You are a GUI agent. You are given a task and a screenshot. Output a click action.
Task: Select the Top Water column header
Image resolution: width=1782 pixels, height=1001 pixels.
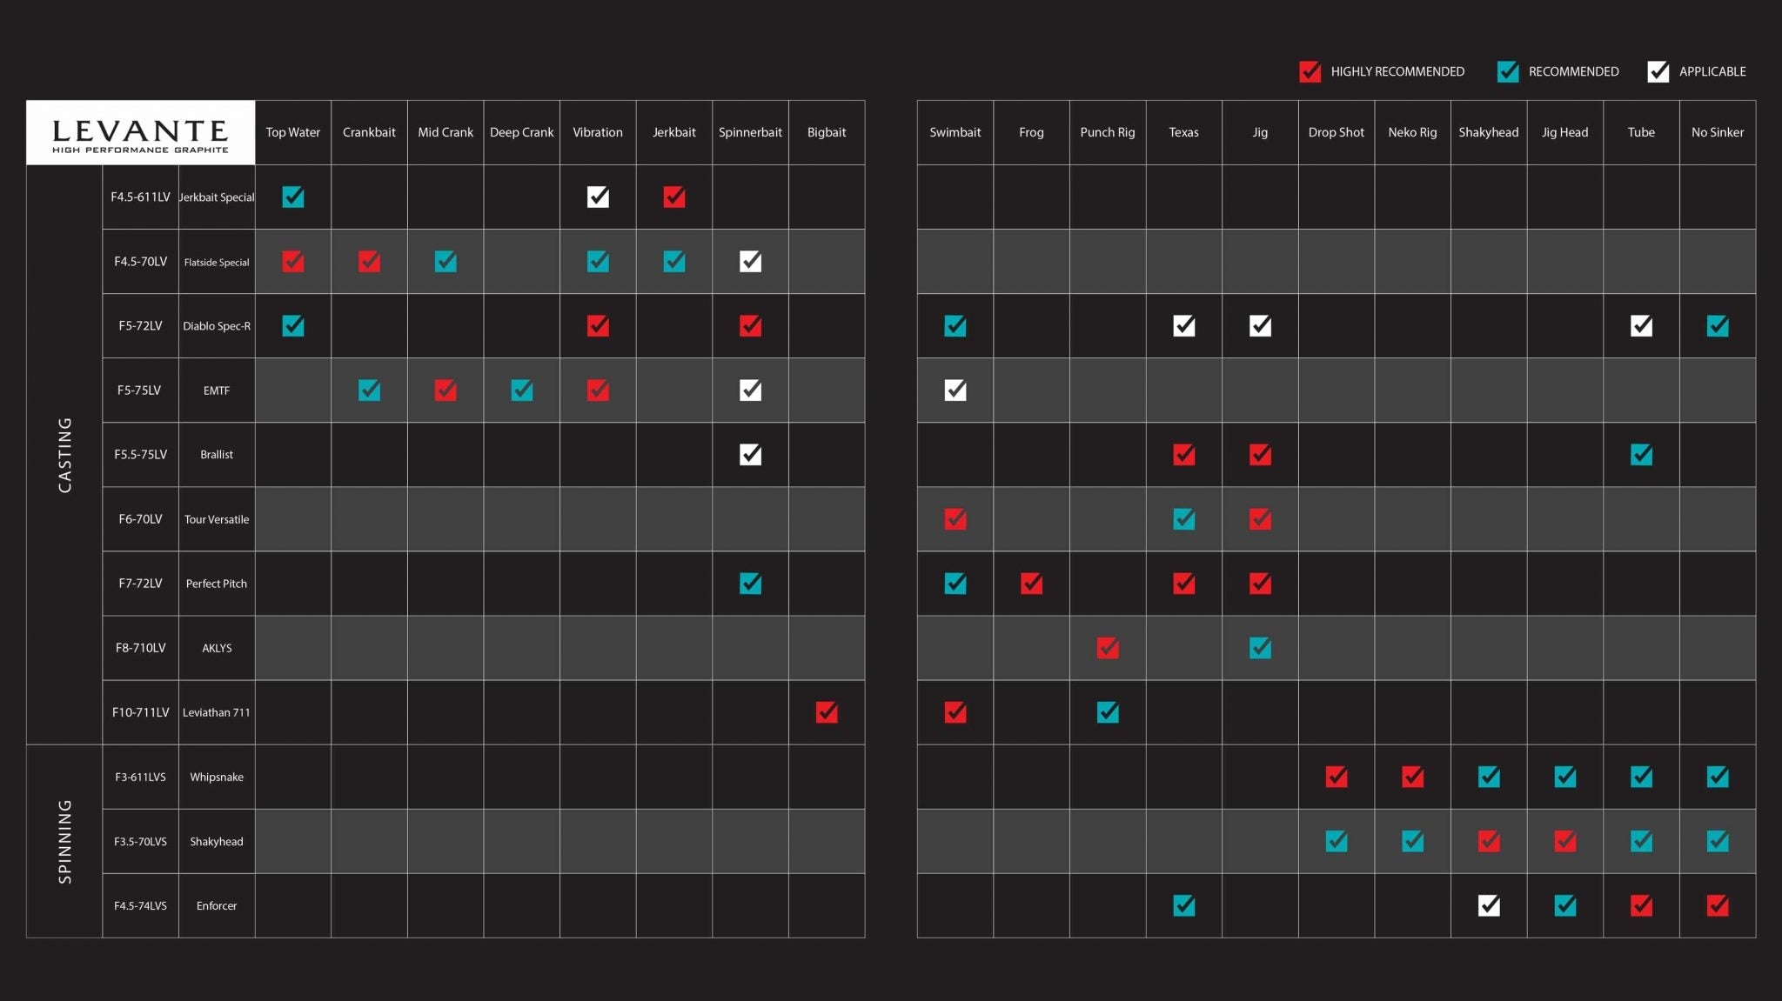pos(292,132)
